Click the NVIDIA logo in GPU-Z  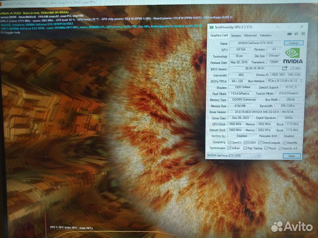293,56
